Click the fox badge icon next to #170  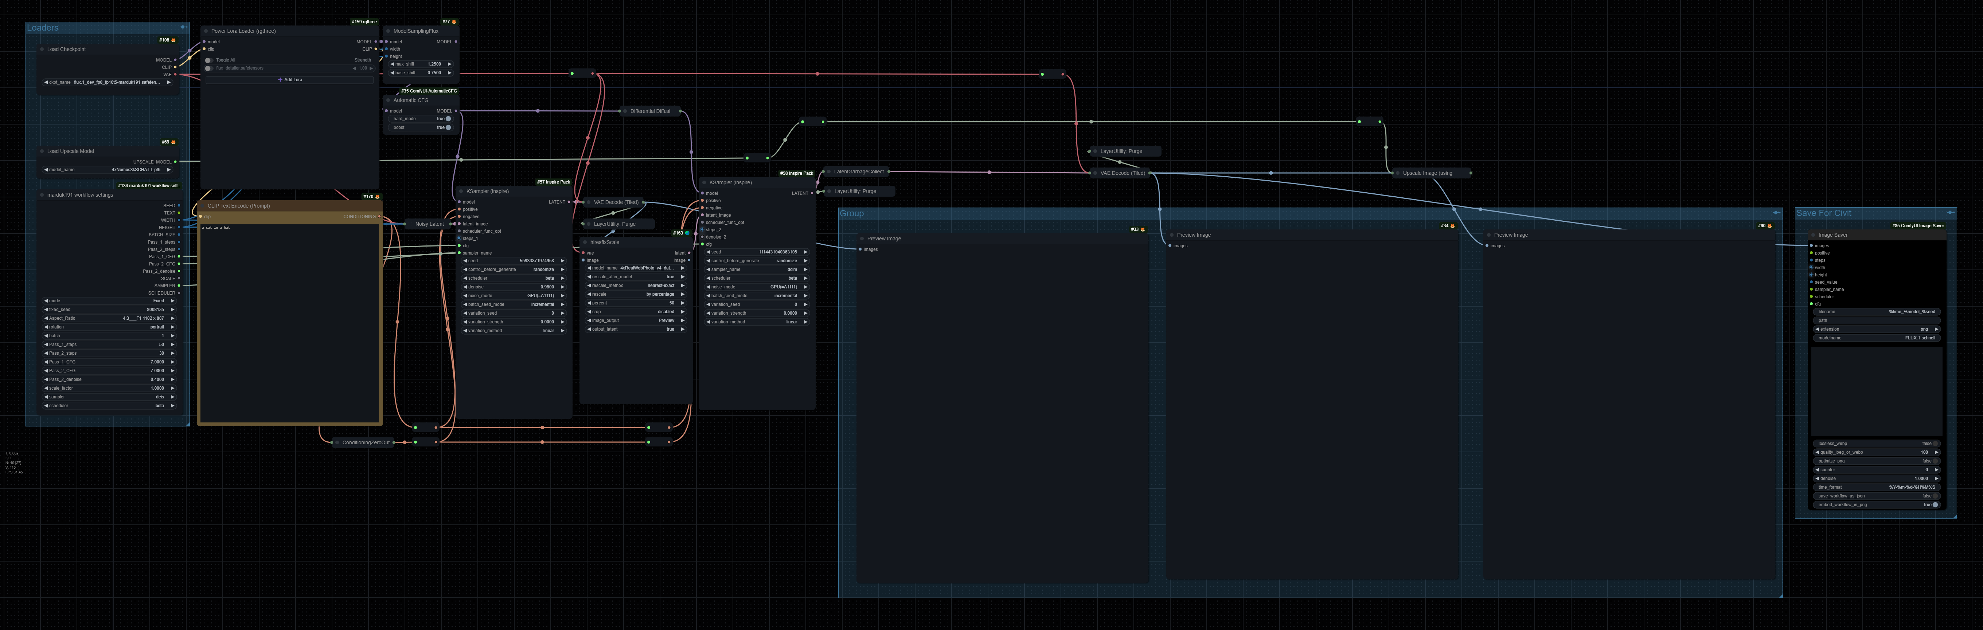click(377, 197)
